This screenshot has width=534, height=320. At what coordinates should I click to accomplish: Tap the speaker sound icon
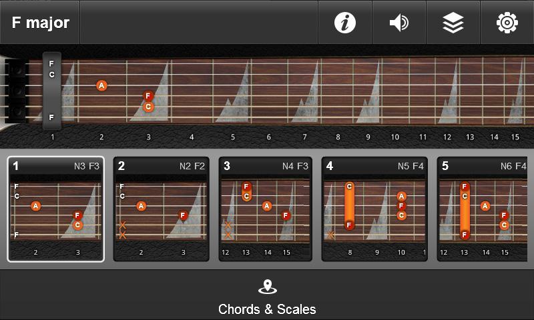[x=398, y=23]
